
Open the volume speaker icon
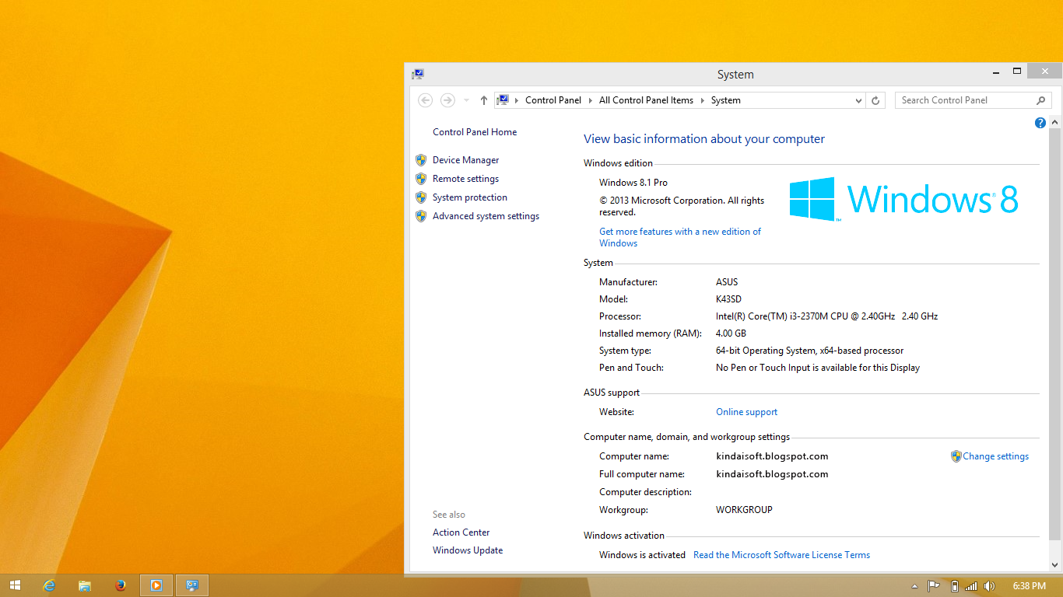coord(989,586)
